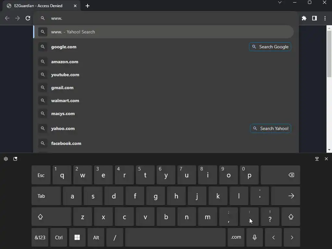332x249 pixels.
Task: Click the scrollbar up arrow
Action: pyautogui.click(x=329, y=28)
